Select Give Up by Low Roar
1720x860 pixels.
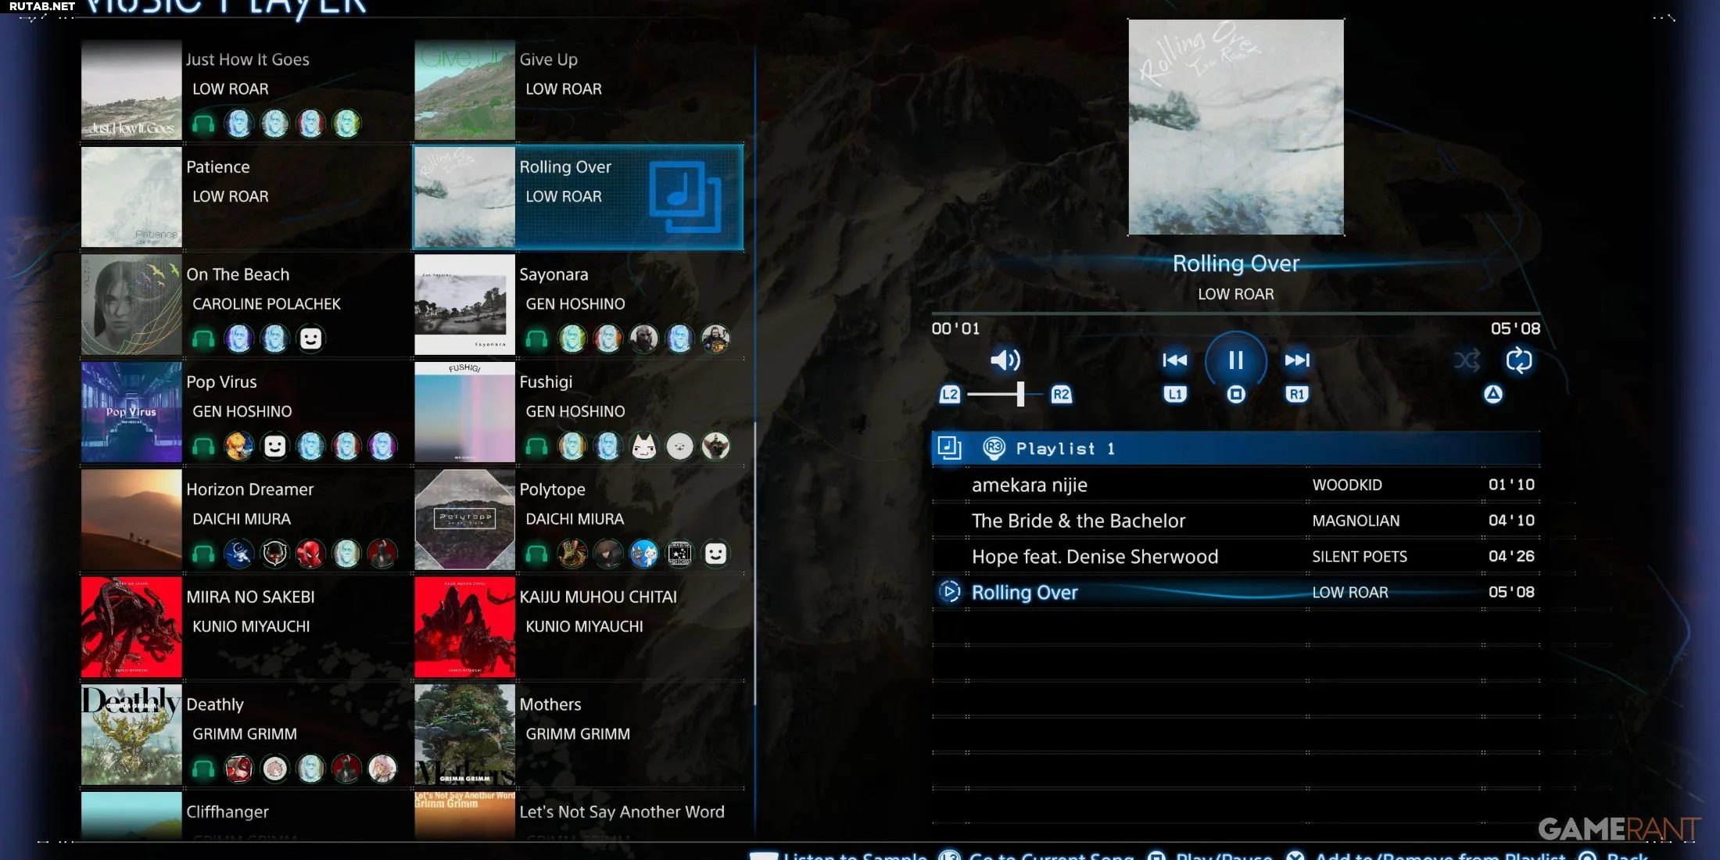(579, 90)
